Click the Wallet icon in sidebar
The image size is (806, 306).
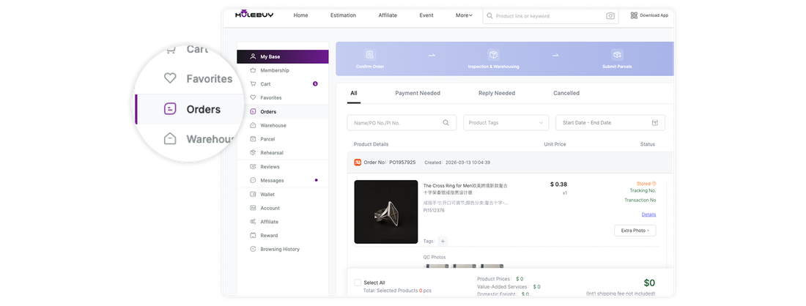pyautogui.click(x=252, y=195)
